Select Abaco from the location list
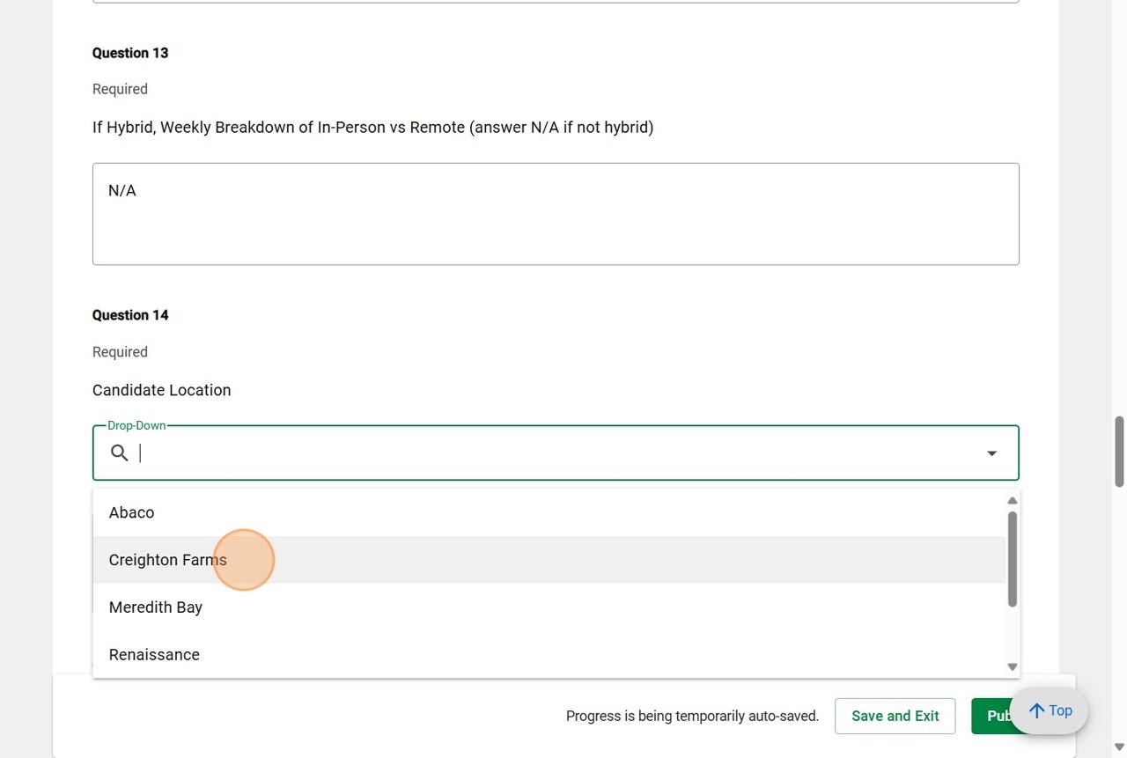Screen dimensions: 1127x758 coord(131,512)
